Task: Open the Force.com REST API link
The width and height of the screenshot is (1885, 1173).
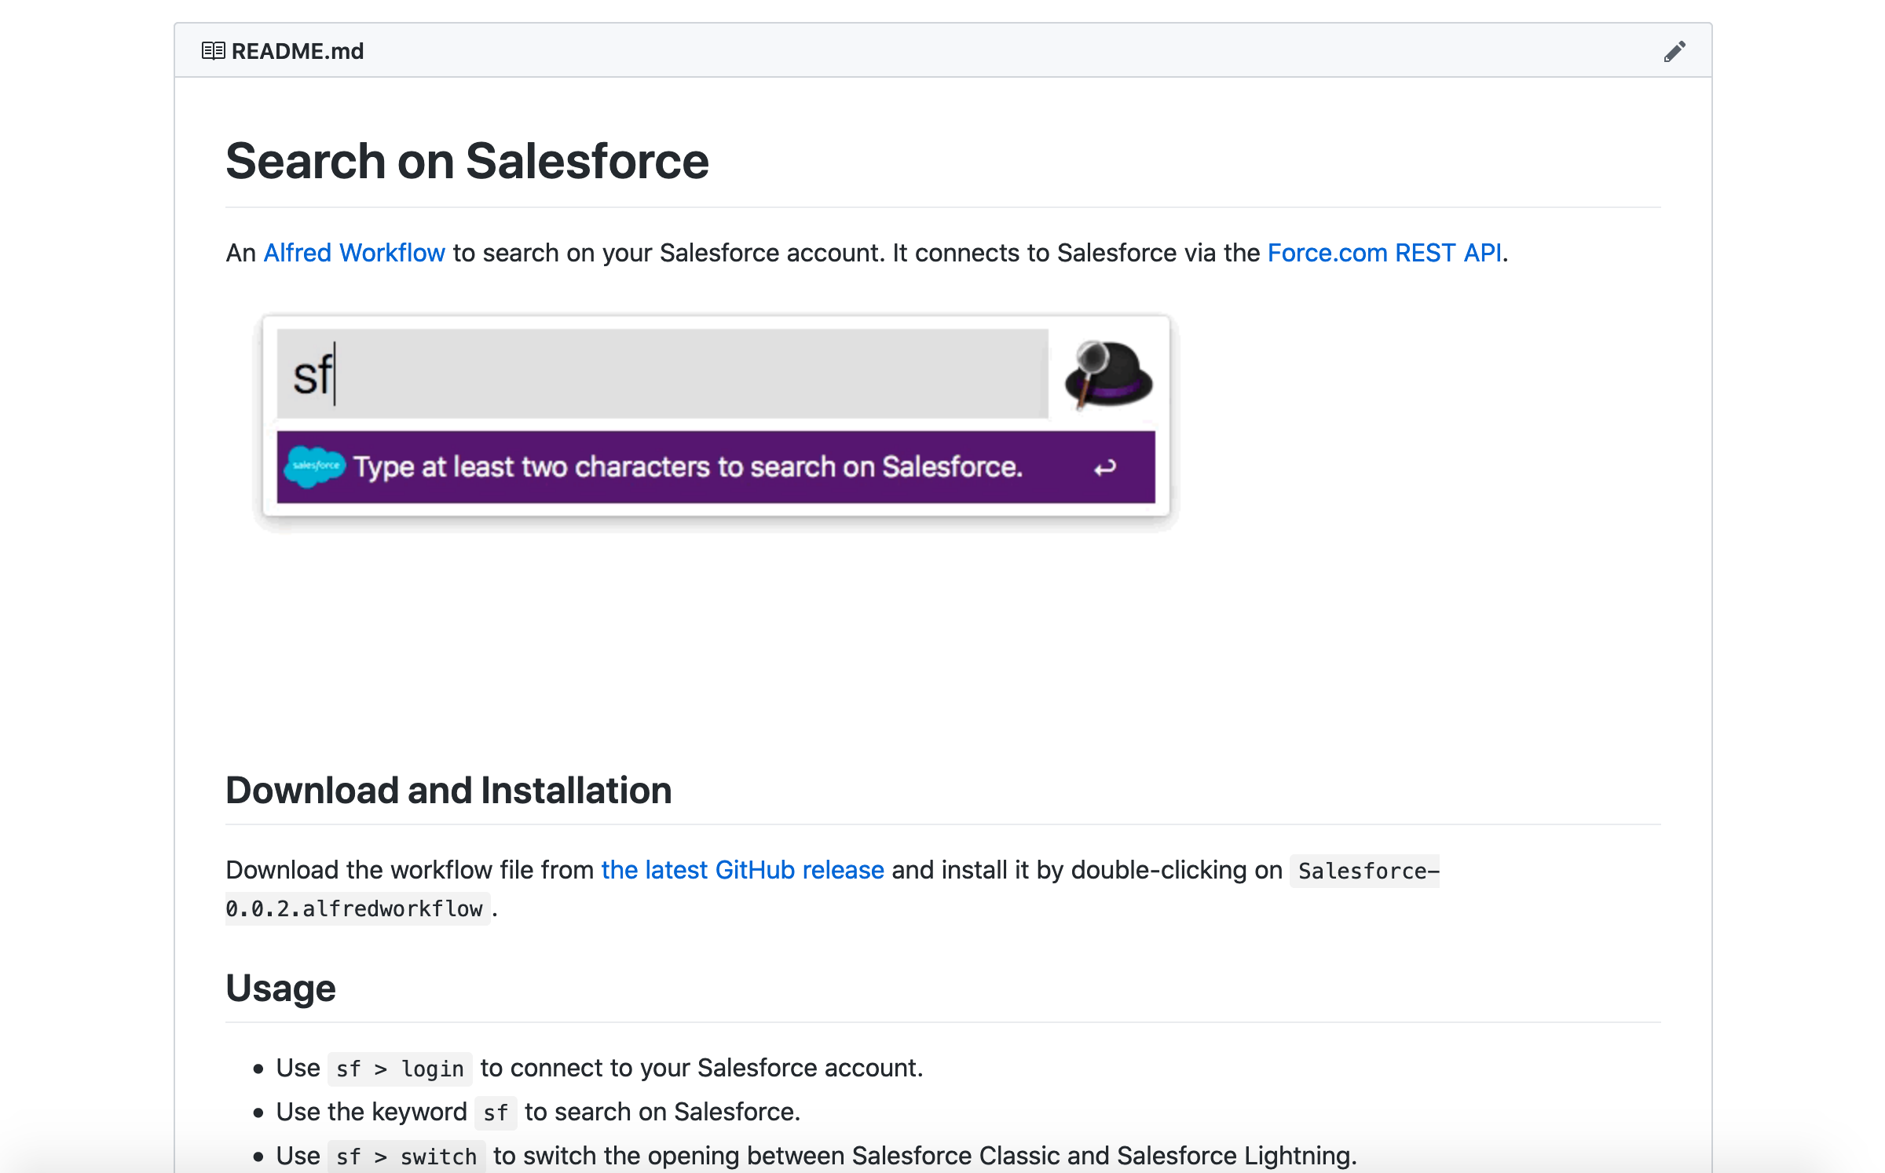Action: [x=1385, y=253]
